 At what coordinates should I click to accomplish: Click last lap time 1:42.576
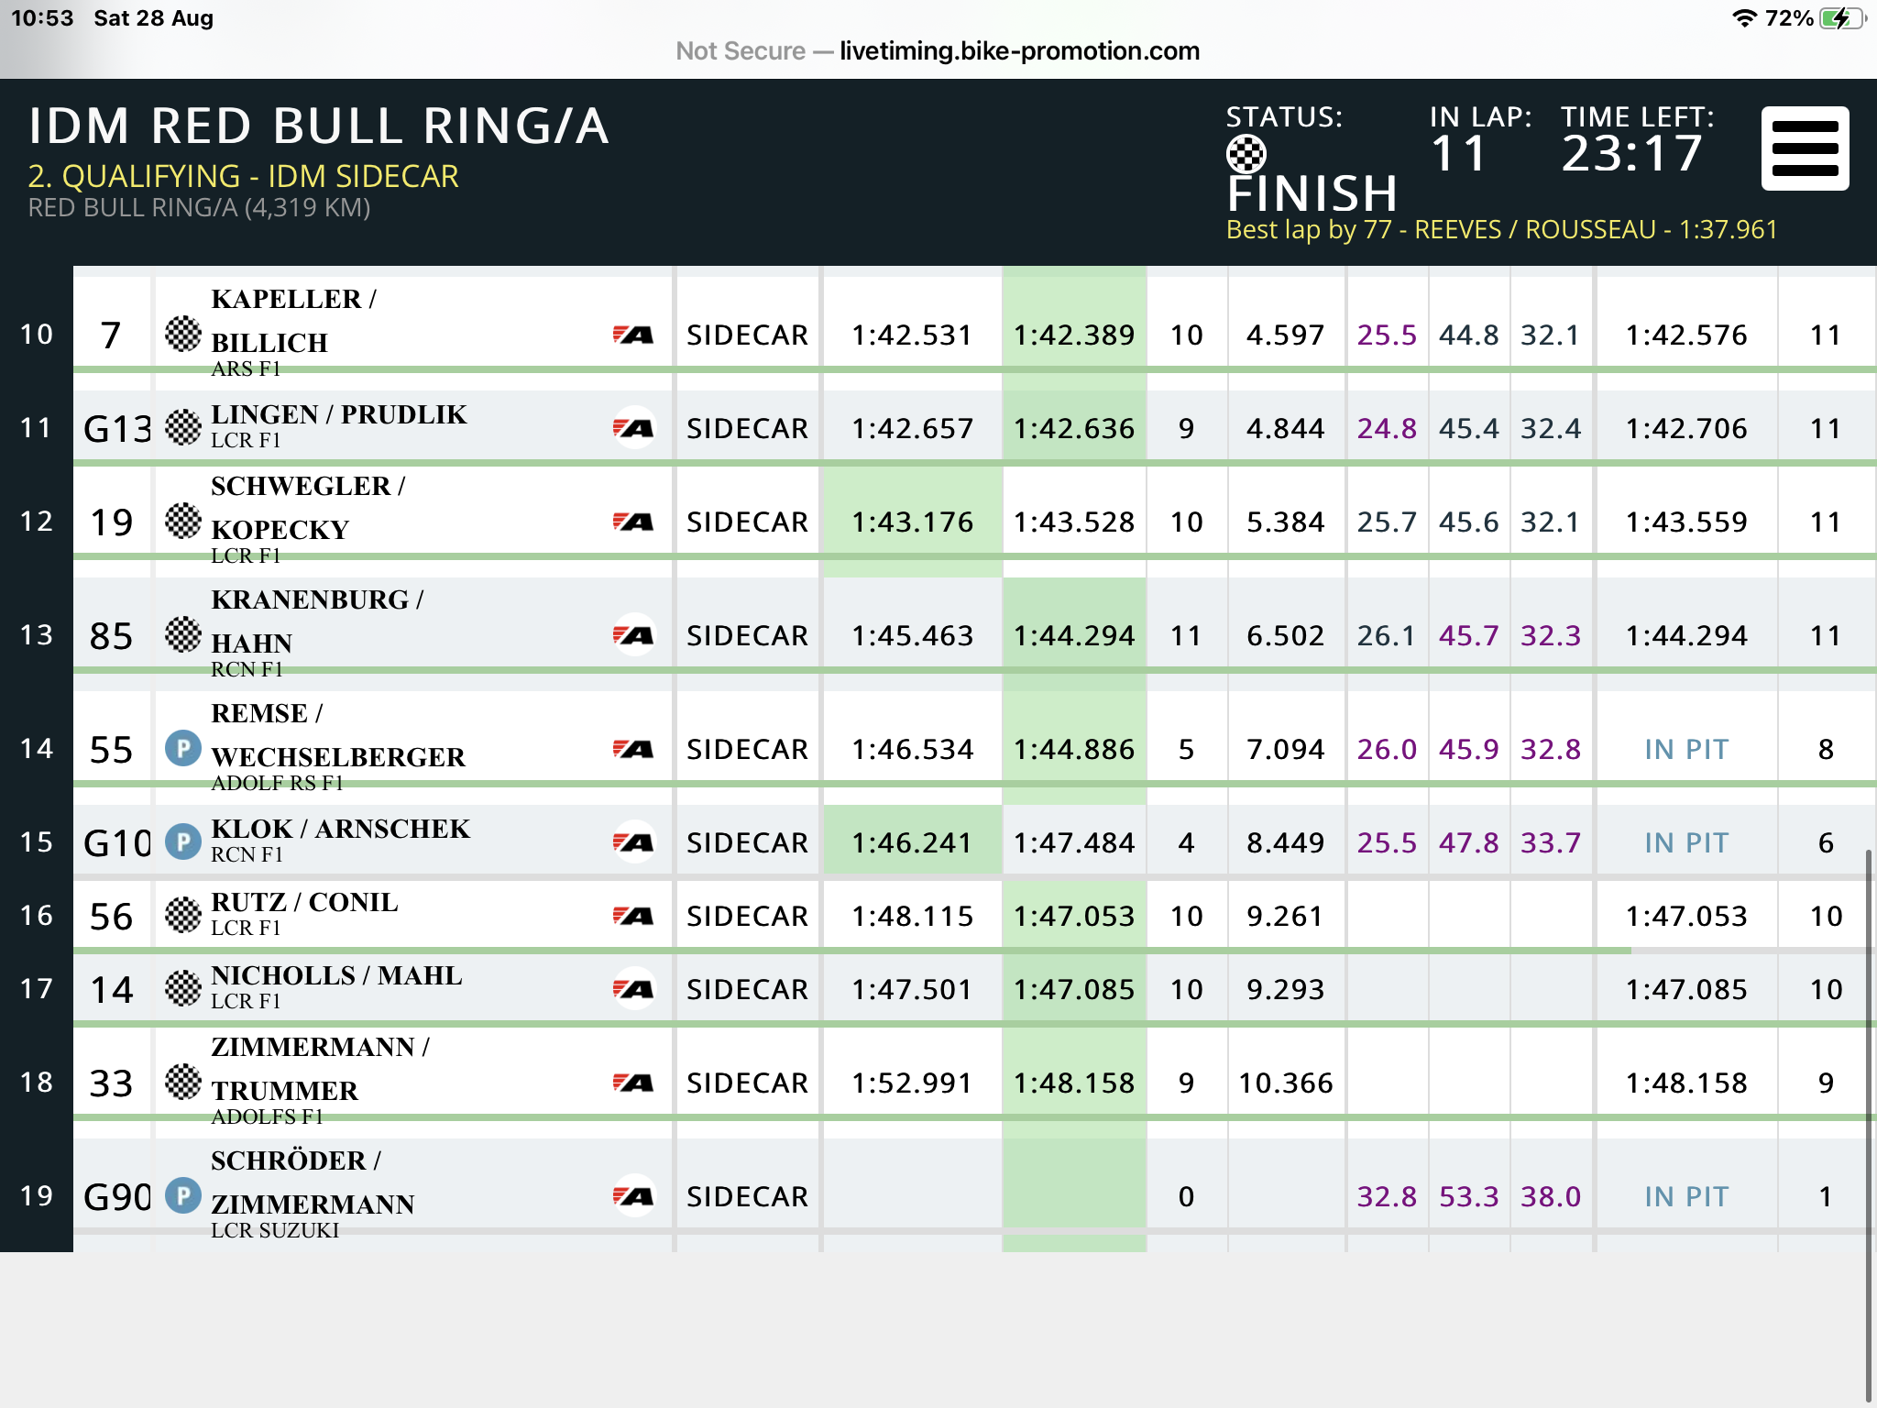pos(1686,335)
